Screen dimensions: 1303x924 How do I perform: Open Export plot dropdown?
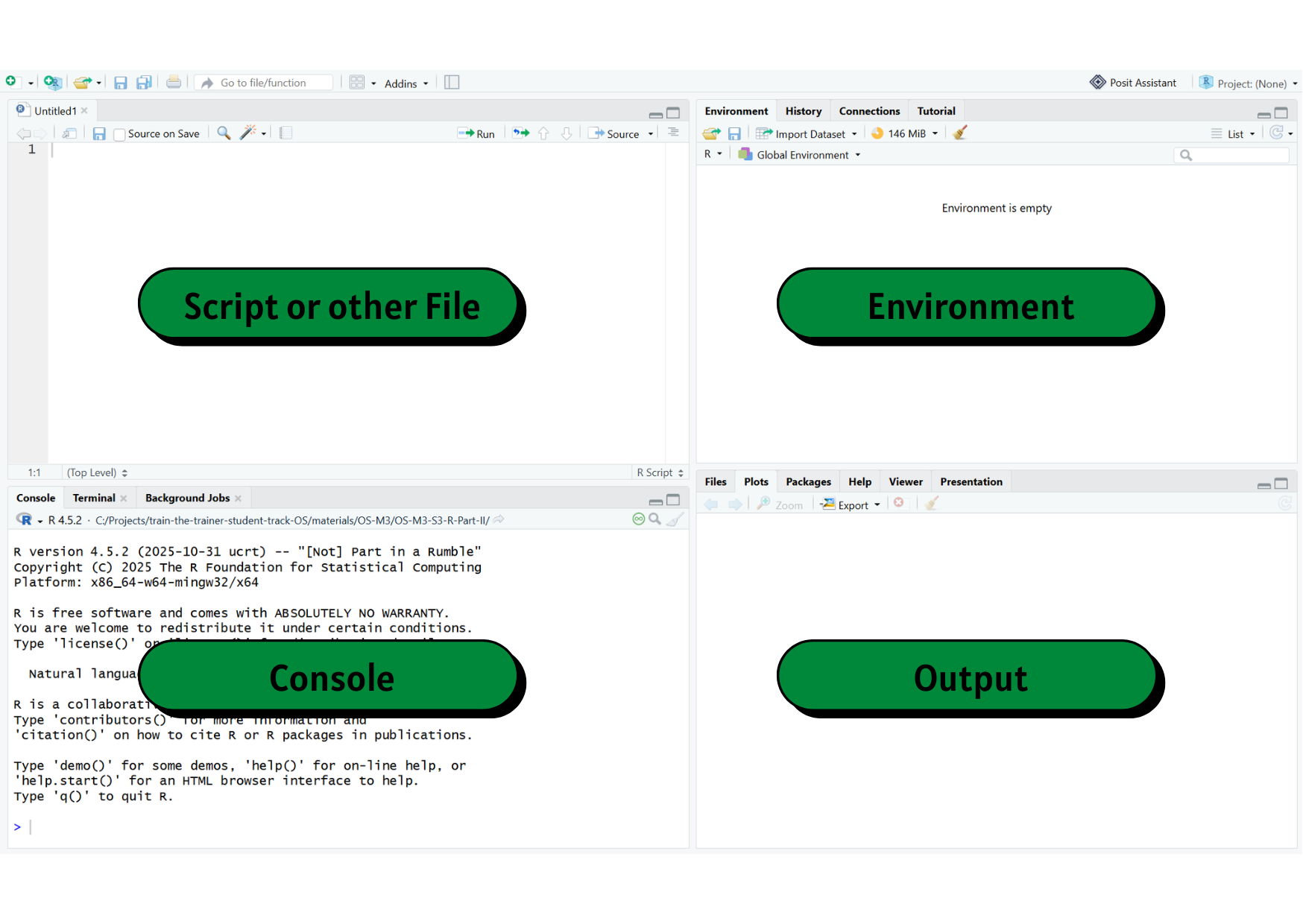point(851,504)
